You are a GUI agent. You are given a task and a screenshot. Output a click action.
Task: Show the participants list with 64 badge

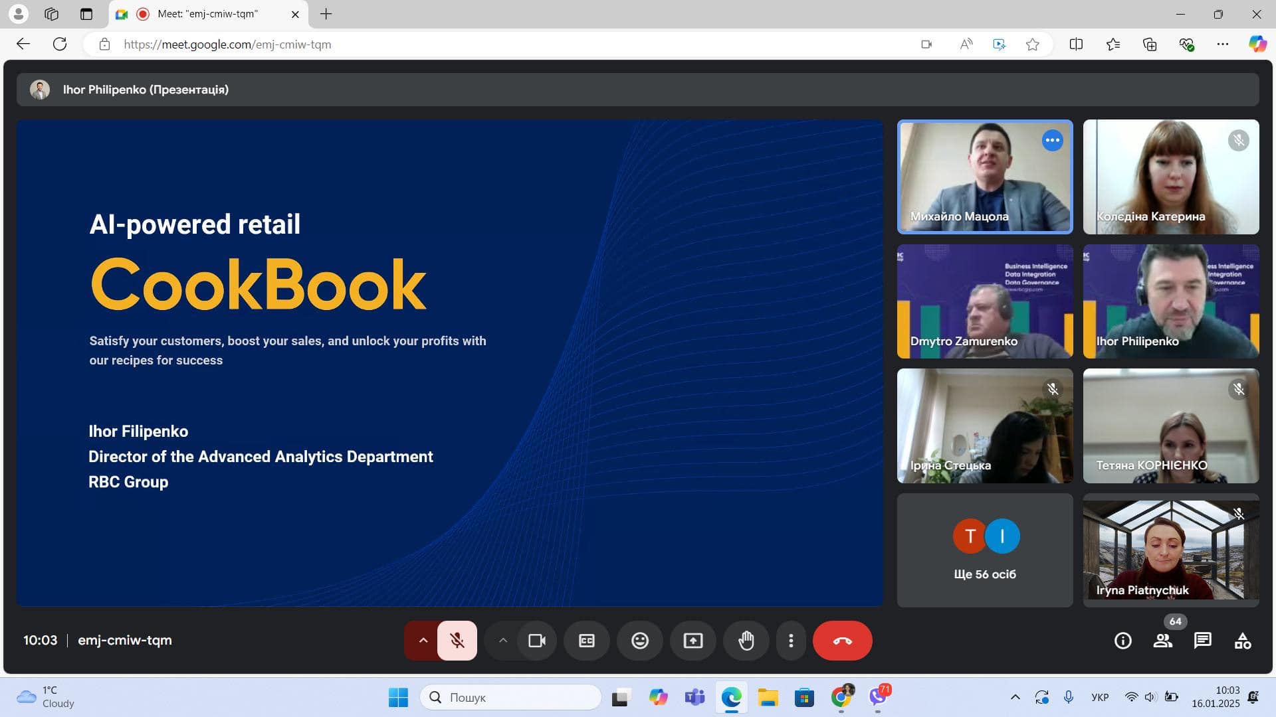point(1162,641)
